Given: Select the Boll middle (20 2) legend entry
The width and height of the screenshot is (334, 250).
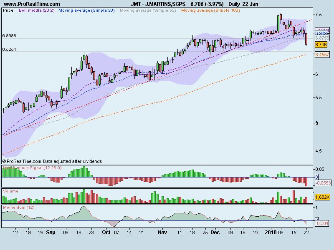Looking at the screenshot, I should pyautogui.click(x=37, y=10).
